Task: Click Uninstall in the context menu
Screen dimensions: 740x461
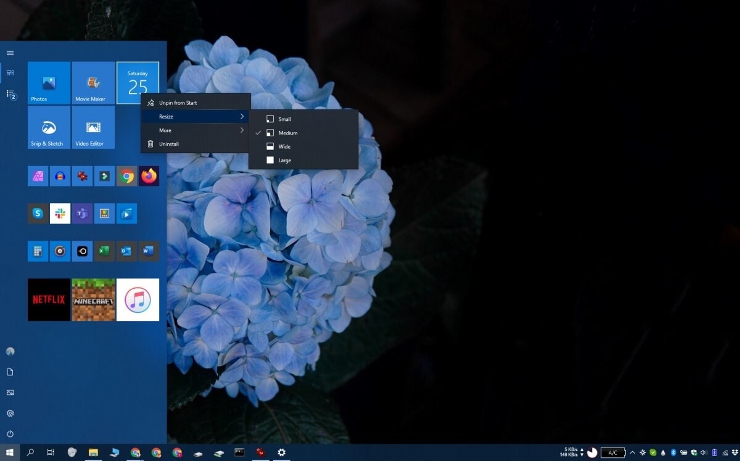Action: 168,144
